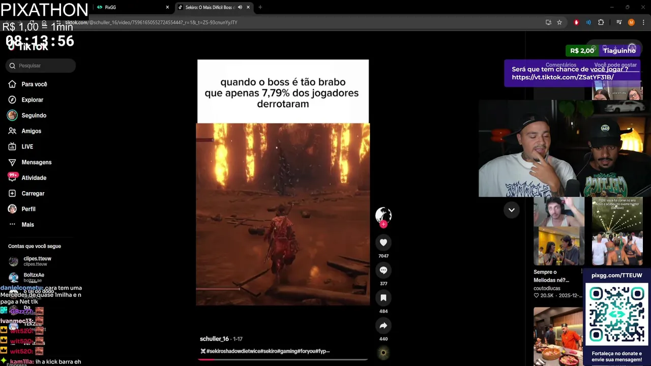Click the speaker icon on the Sekiro tab
This screenshot has height=366, width=651.
(x=240, y=7)
